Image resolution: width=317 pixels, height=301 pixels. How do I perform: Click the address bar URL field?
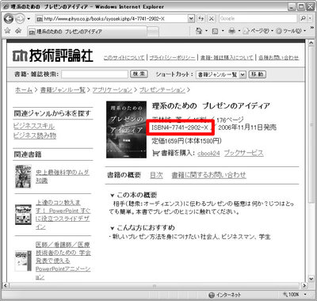(x=112, y=19)
